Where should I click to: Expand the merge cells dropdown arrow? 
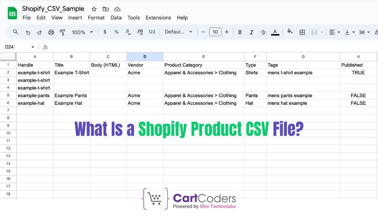click(322, 32)
